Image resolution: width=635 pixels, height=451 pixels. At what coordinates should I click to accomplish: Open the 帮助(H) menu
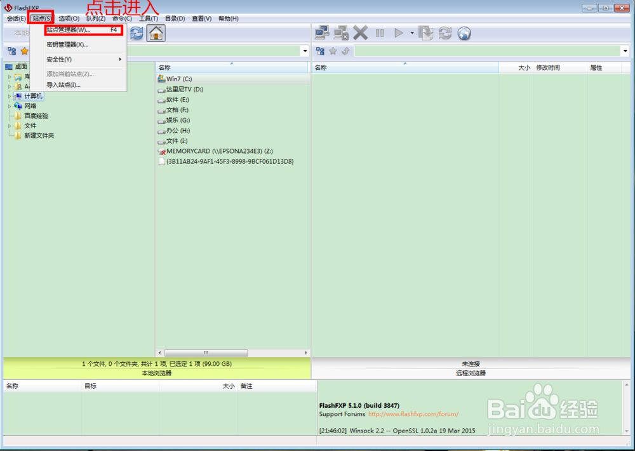(x=229, y=18)
